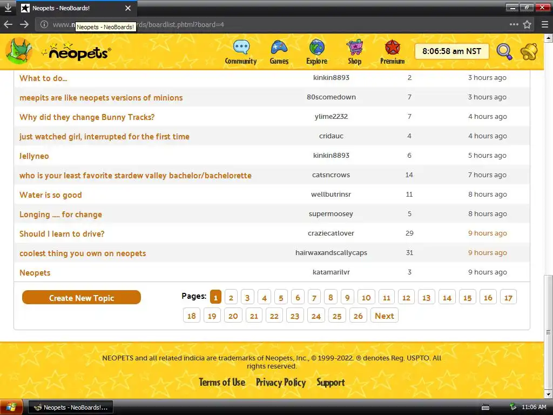Click author name catsncrows
This screenshot has width=553, height=415.
(x=331, y=175)
